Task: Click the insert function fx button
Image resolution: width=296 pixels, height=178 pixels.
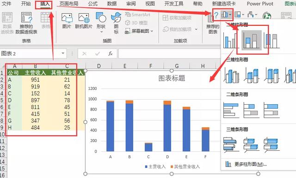Action: point(111,53)
